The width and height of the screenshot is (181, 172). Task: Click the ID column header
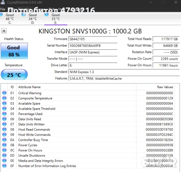[12, 87]
